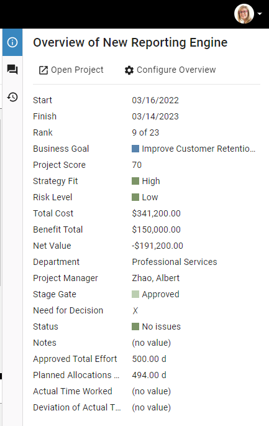Click the Strategy Fit High green swatch

pyautogui.click(x=135, y=181)
